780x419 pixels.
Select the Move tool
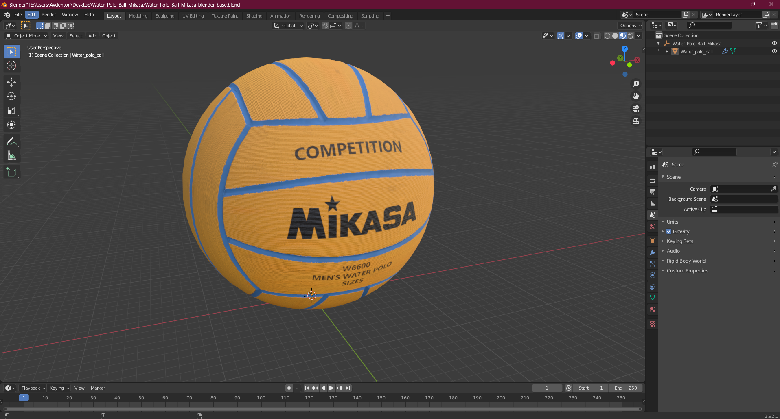tap(11, 82)
